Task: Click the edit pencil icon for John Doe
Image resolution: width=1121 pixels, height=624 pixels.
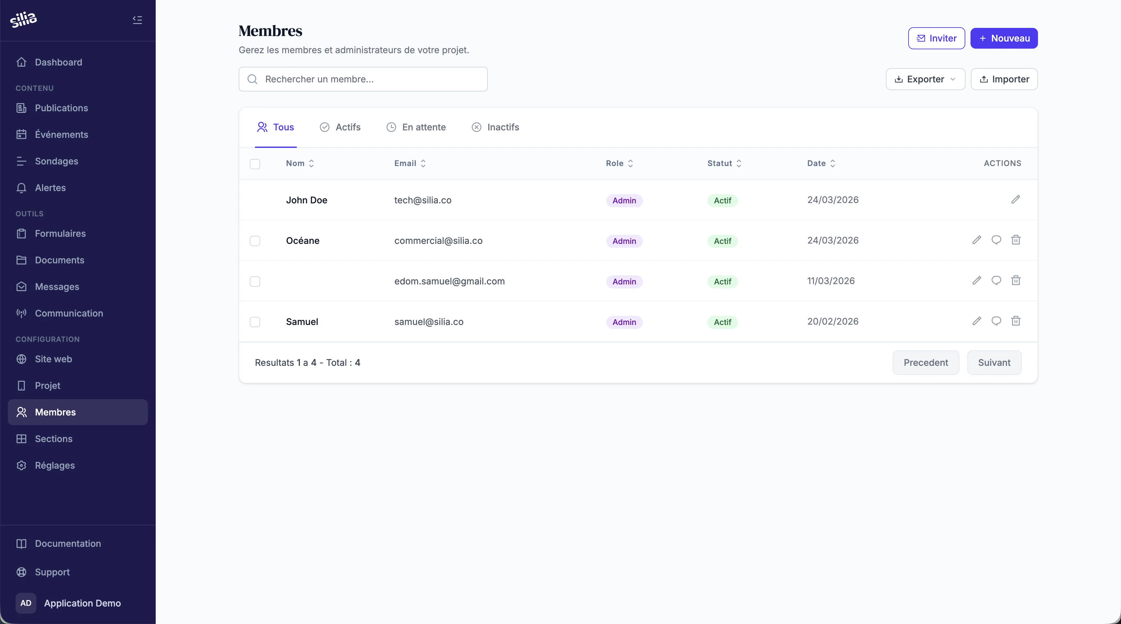Action: (1015, 200)
